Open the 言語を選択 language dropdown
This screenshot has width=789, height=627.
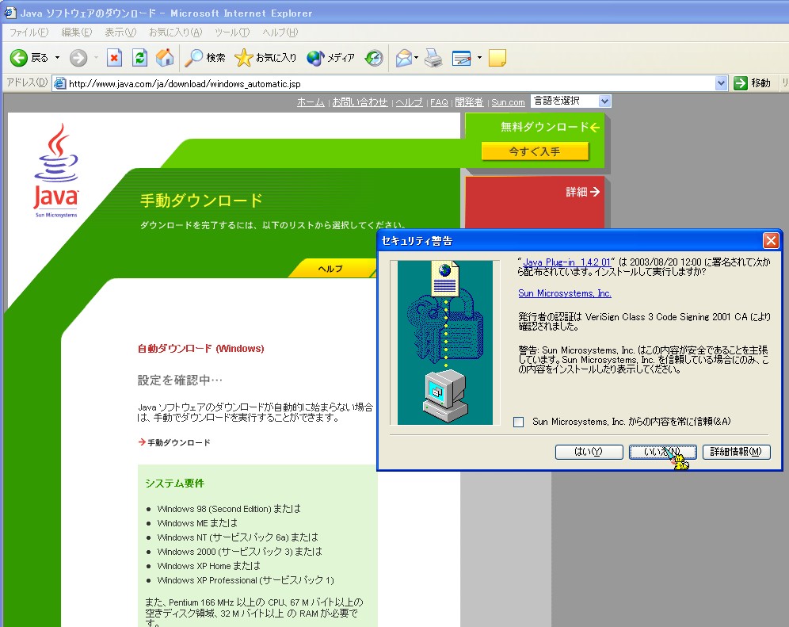point(570,101)
